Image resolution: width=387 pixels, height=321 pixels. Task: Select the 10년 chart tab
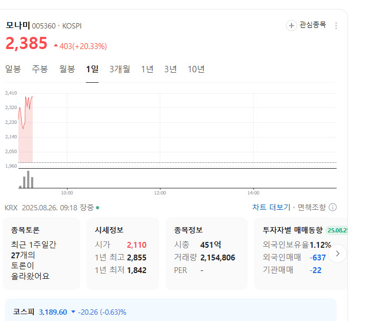(196, 69)
